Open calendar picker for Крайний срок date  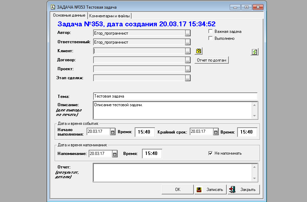point(216,132)
